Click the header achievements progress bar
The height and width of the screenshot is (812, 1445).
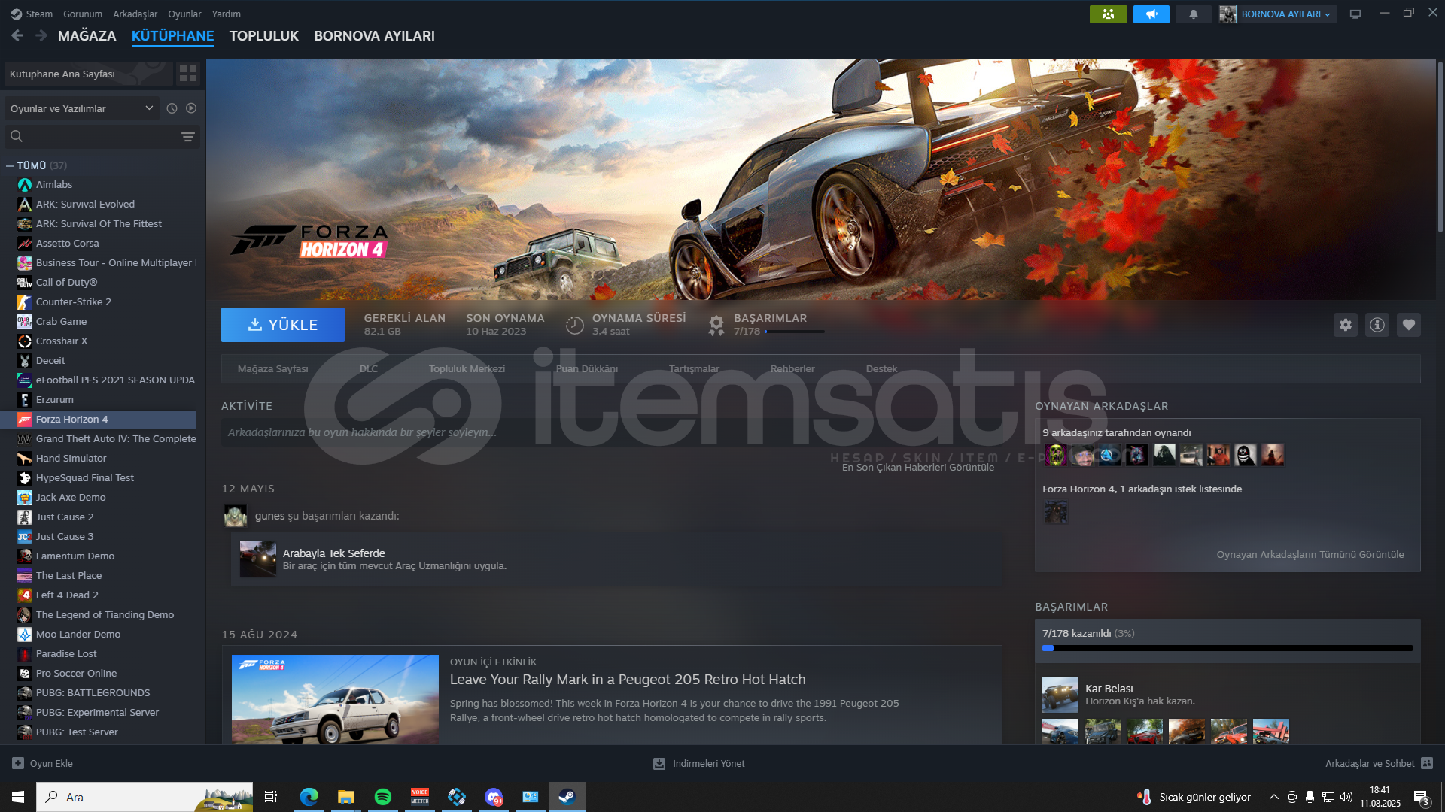[795, 332]
